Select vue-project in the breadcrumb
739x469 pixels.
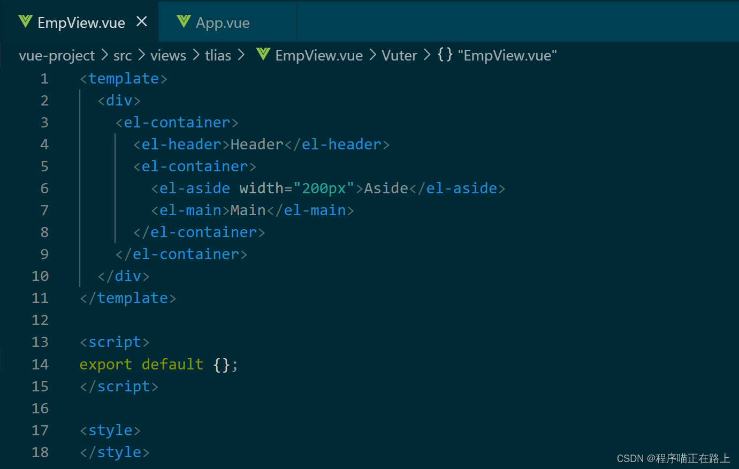[57, 56]
